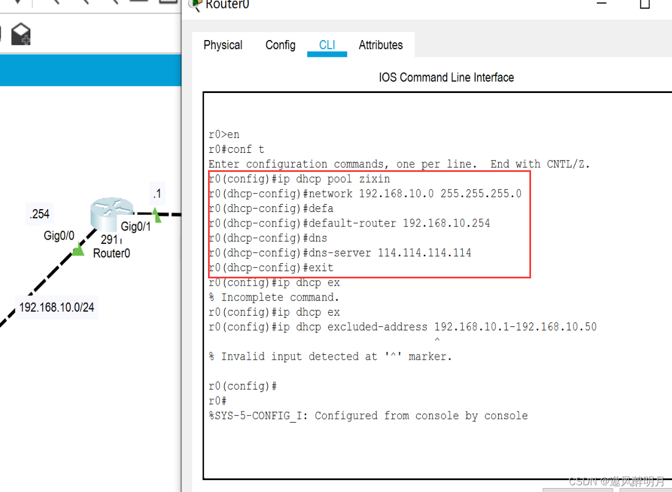
Task: Click the 'network 192.168.10.0 255.255.255.0' line
Action: [365, 194]
